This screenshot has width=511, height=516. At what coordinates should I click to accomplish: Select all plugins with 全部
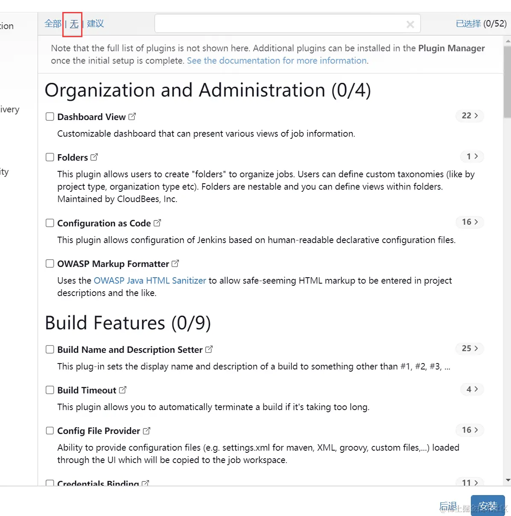[53, 23]
